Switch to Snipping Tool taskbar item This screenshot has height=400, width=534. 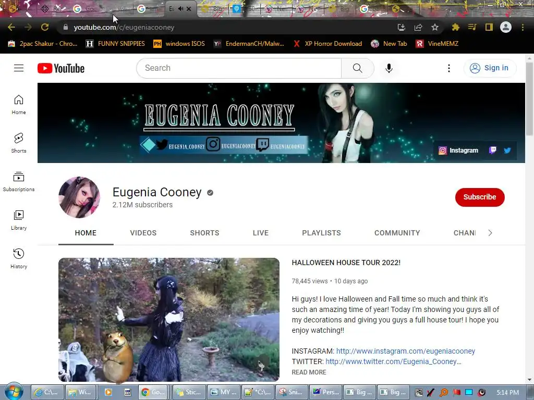coord(292,392)
